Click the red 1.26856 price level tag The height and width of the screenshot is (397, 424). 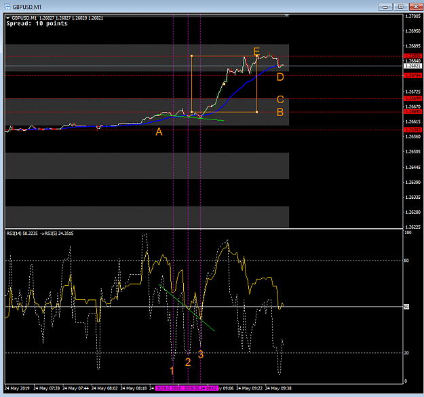tap(412, 56)
